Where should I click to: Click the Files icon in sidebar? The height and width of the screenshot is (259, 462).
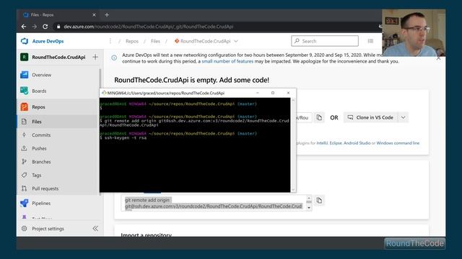tap(24, 122)
